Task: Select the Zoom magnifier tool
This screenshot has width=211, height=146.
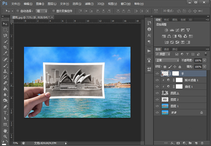Action: (x=5, y=136)
